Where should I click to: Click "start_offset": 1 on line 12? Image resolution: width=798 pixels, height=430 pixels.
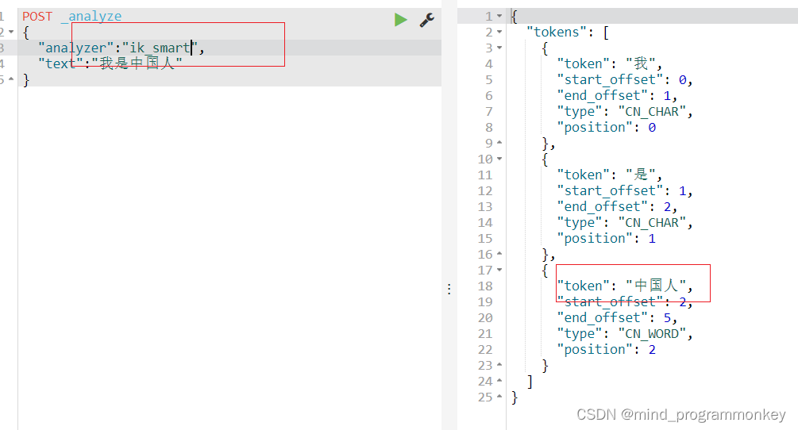[622, 190]
